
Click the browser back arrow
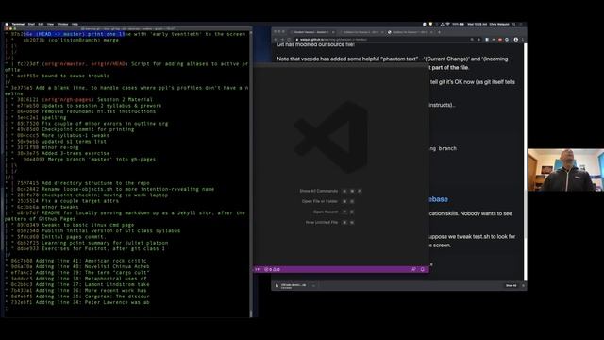coord(276,40)
